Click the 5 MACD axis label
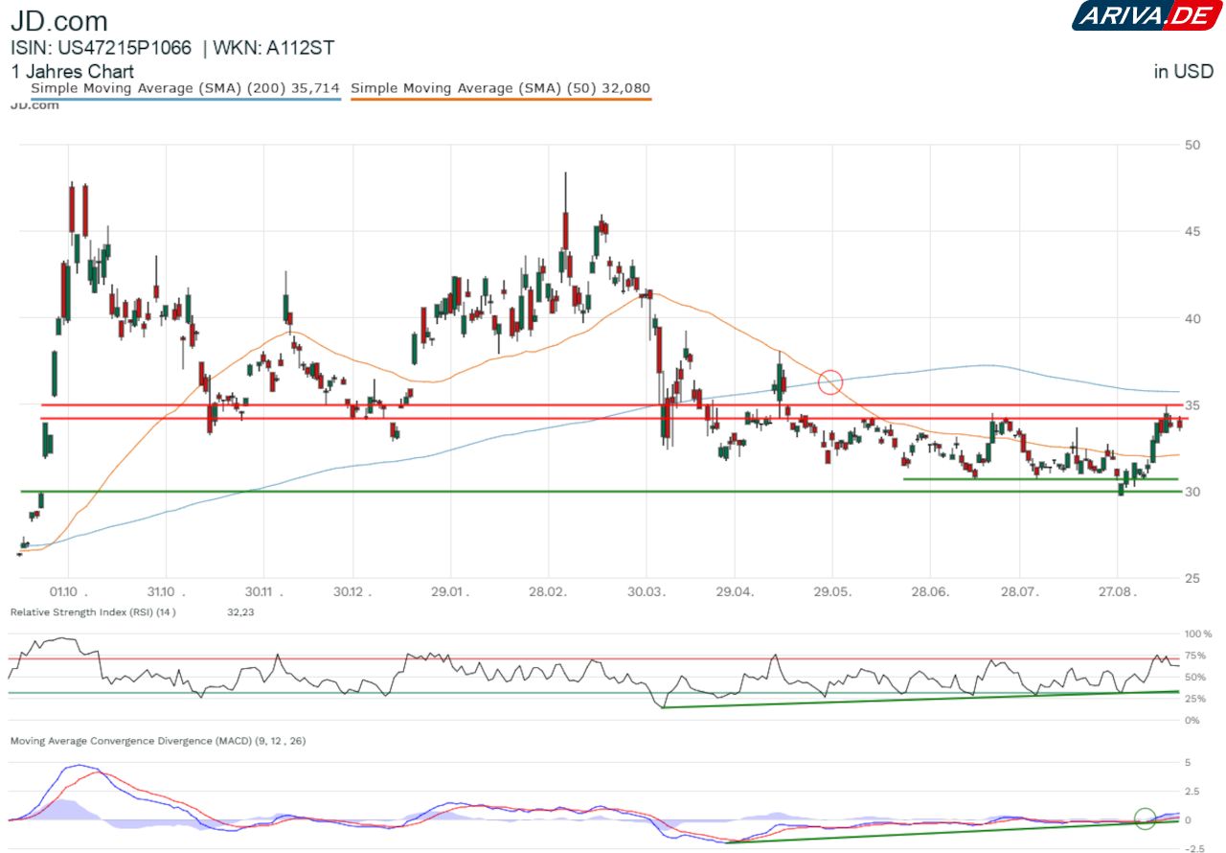The height and width of the screenshot is (853, 1226). pos(1189,764)
